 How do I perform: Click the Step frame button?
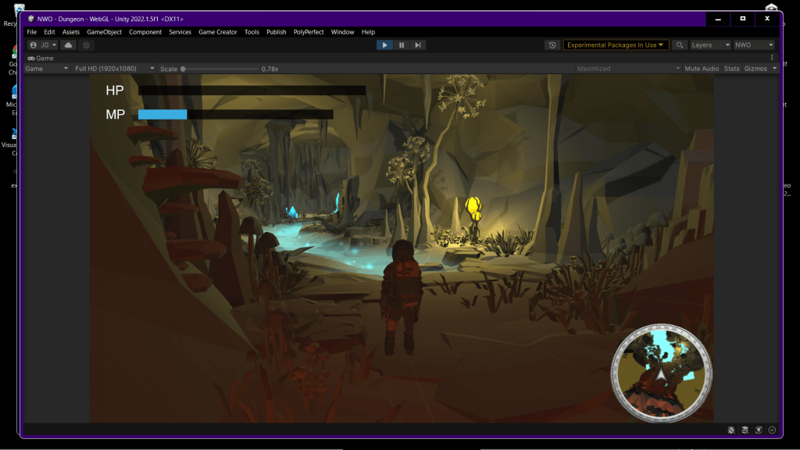point(418,45)
